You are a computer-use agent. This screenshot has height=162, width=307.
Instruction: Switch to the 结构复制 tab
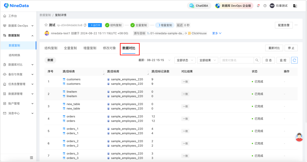coord(51,48)
